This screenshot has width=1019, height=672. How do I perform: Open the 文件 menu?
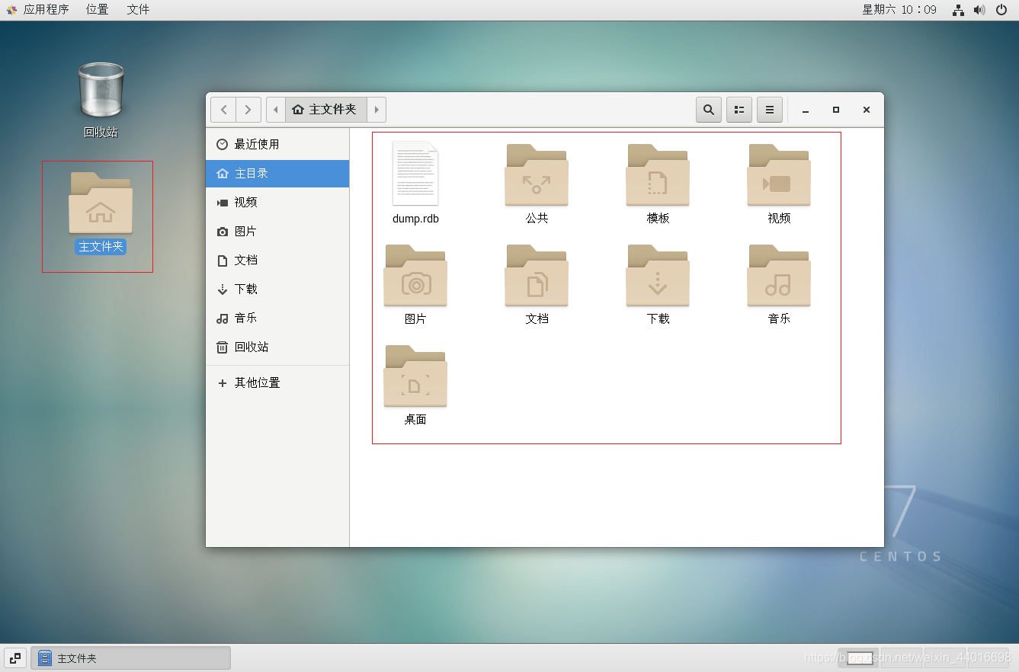coord(138,10)
